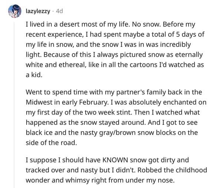The image size is (222, 188).
Task: Open the 4d comment timestamp permalink
Action: click(x=59, y=11)
